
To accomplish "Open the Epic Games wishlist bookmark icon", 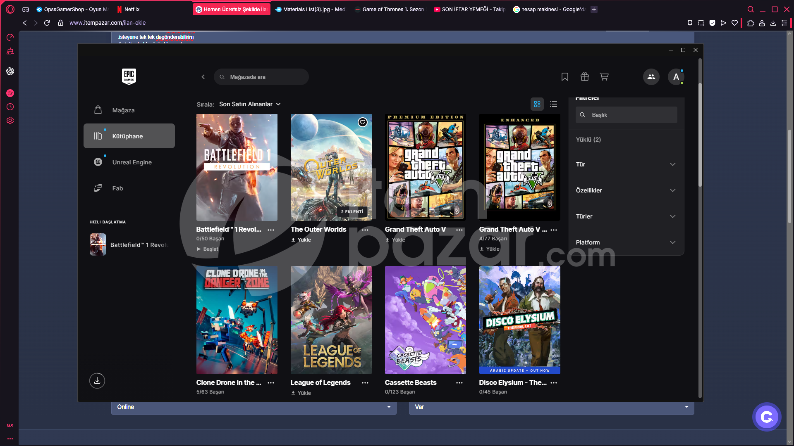I will pyautogui.click(x=564, y=77).
